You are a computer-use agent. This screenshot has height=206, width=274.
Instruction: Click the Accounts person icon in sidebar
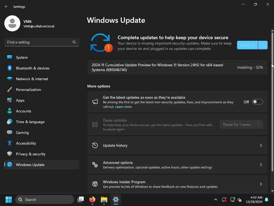click(10, 111)
